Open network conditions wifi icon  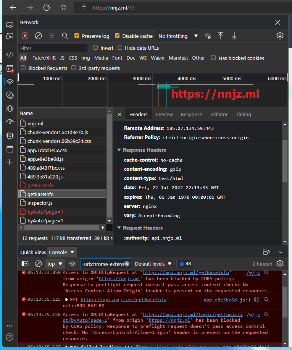208,36
